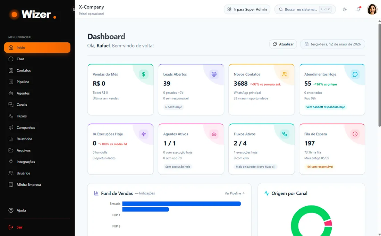The image size is (381, 236).
Task: Click the Minha Empresa building icon
Action: pos(11,185)
